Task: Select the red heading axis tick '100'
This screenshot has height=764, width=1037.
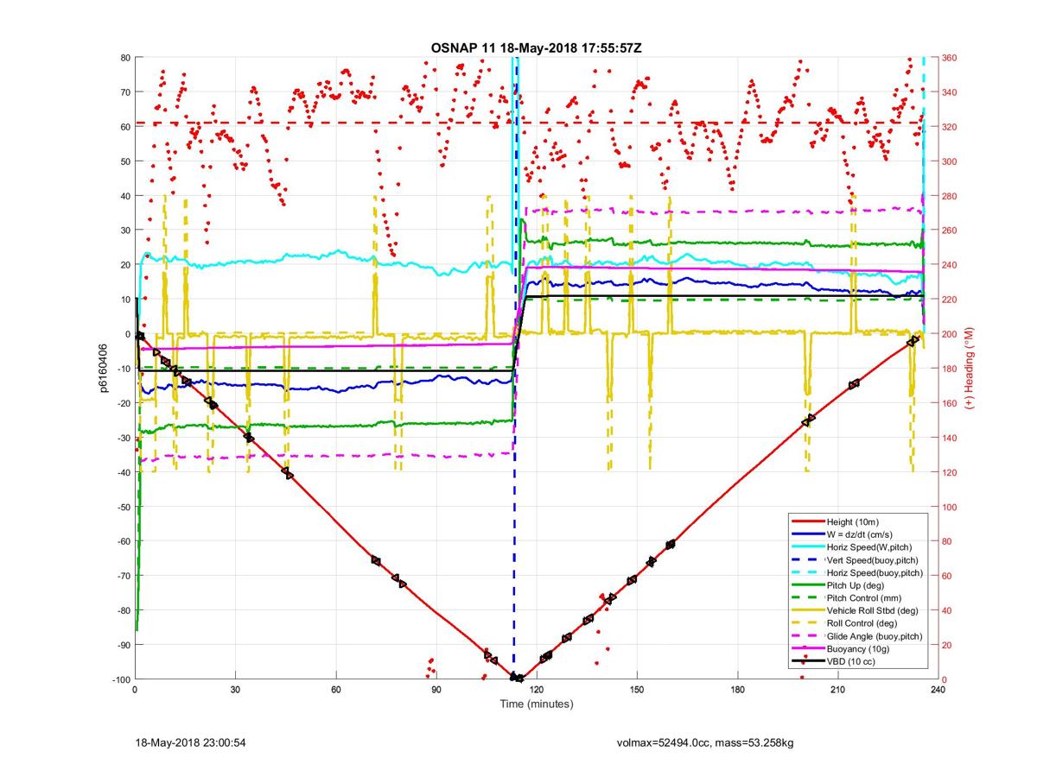Action: tap(950, 507)
